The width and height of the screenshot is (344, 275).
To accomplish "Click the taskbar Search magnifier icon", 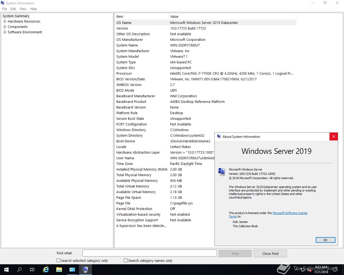I will [x=19, y=270].
